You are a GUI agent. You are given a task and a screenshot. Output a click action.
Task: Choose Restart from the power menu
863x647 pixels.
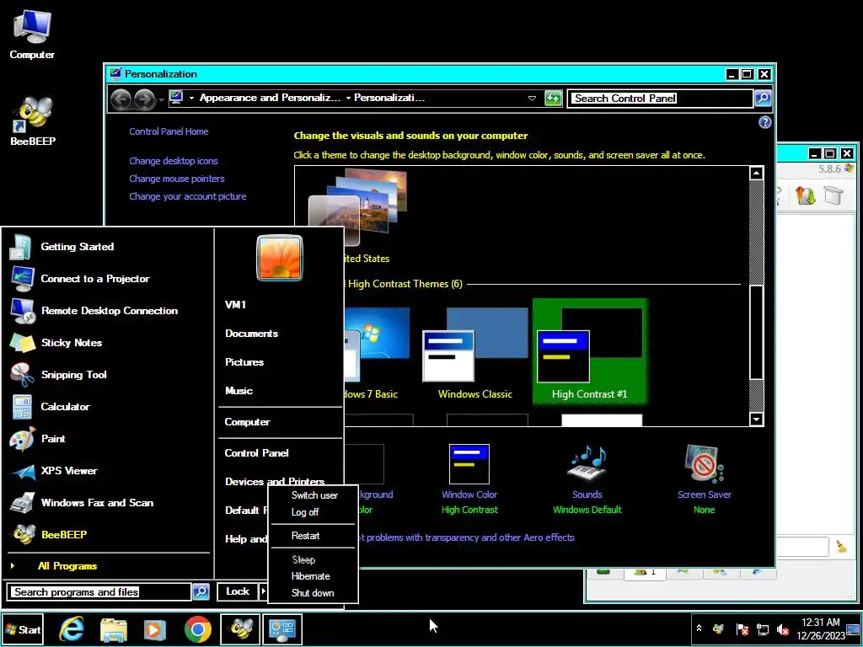click(305, 536)
